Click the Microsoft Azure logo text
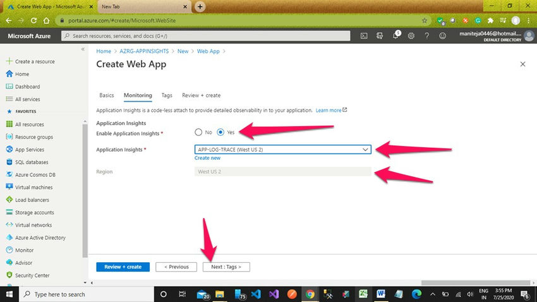This screenshot has height=302, width=537. (x=29, y=36)
